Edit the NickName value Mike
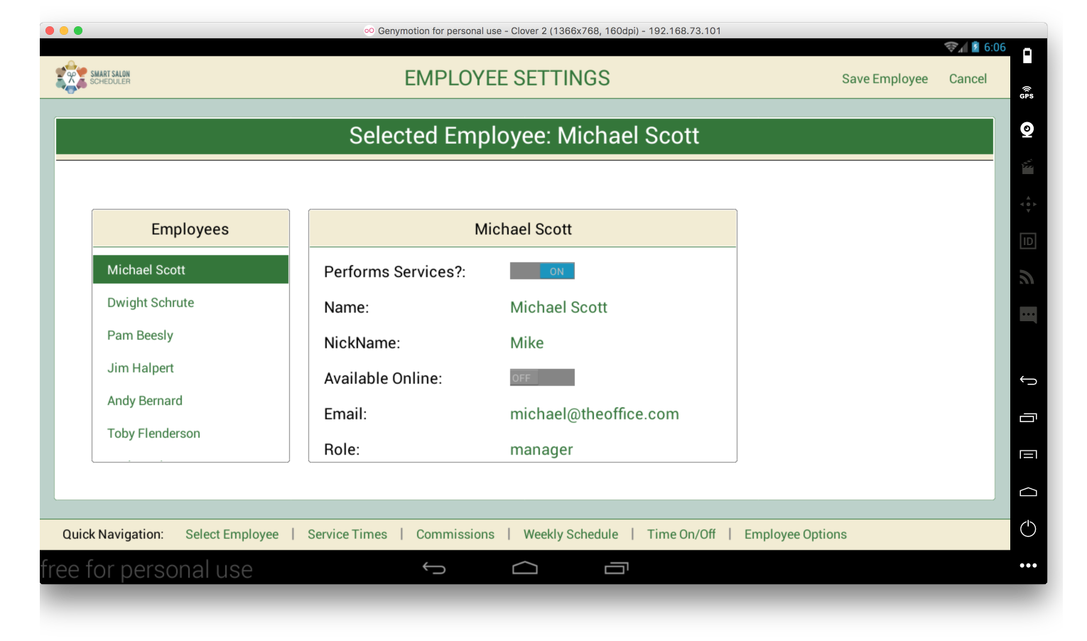 point(526,343)
